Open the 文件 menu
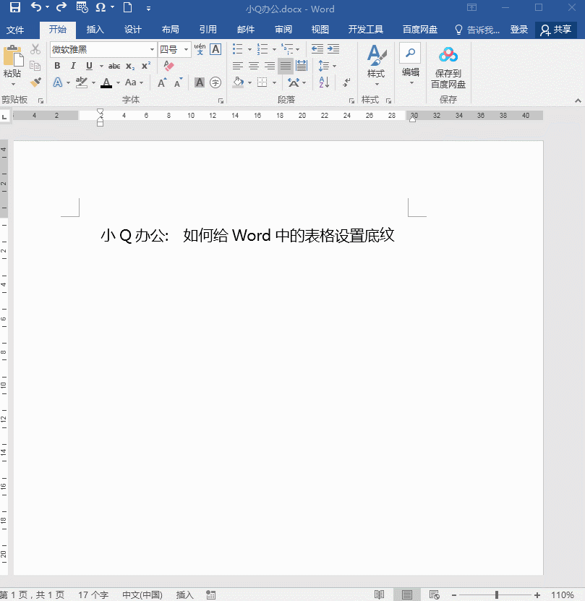 [x=15, y=30]
